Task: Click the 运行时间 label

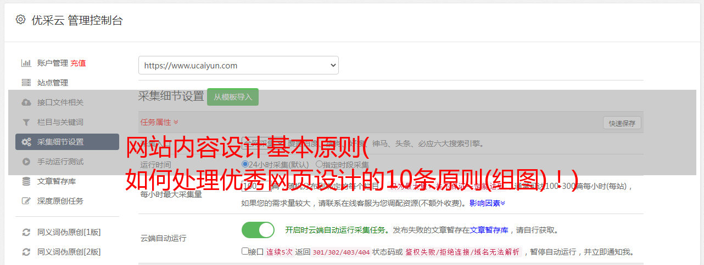Action: coord(155,164)
